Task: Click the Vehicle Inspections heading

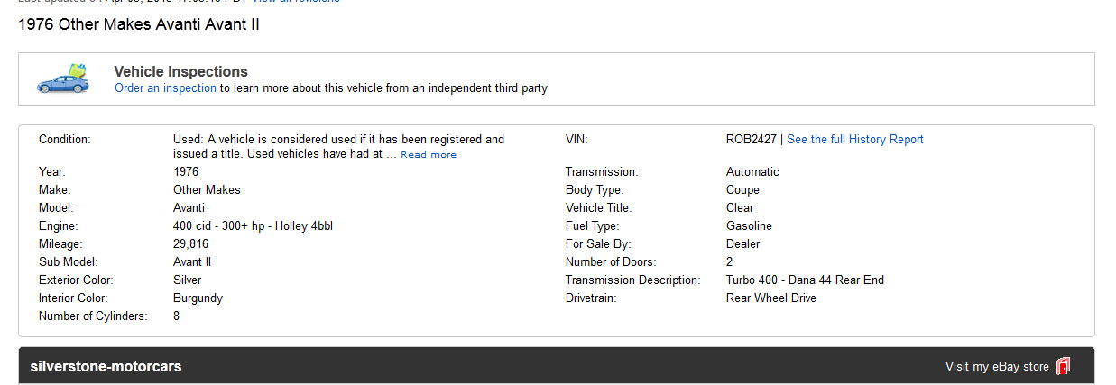Action: coord(180,71)
